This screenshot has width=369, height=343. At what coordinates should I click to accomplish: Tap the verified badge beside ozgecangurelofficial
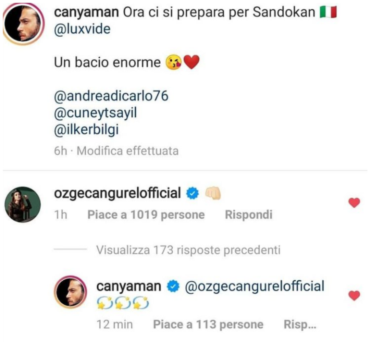pyautogui.click(x=193, y=193)
